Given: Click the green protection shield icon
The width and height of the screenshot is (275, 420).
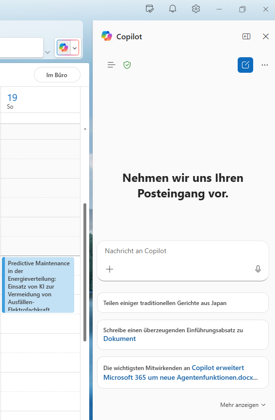Looking at the screenshot, I should pyautogui.click(x=127, y=65).
